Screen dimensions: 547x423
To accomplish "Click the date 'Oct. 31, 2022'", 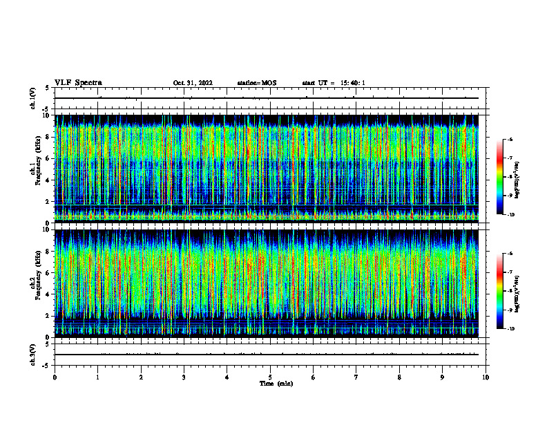I will coord(193,83).
